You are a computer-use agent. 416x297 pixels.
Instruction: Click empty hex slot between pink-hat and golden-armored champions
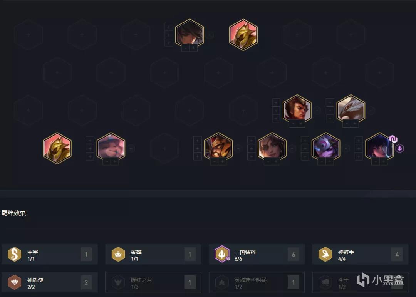click(x=164, y=148)
